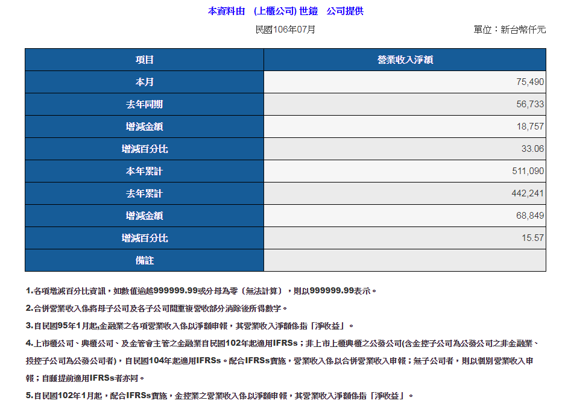Click the difference value 68,849
The image size is (568, 409).
(x=530, y=216)
